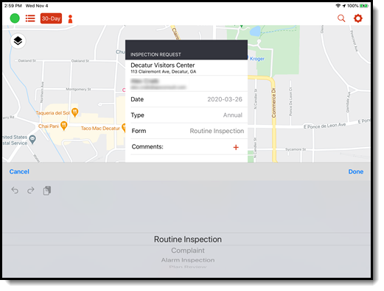This screenshot has height=291, width=384.
Task: Select Complaint in the picker wheel
Action: (x=188, y=251)
